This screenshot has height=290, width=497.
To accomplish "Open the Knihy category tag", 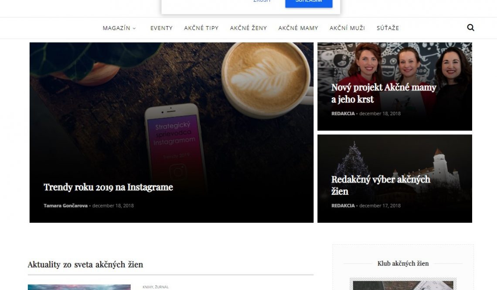I will pyautogui.click(x=148, y=287).
